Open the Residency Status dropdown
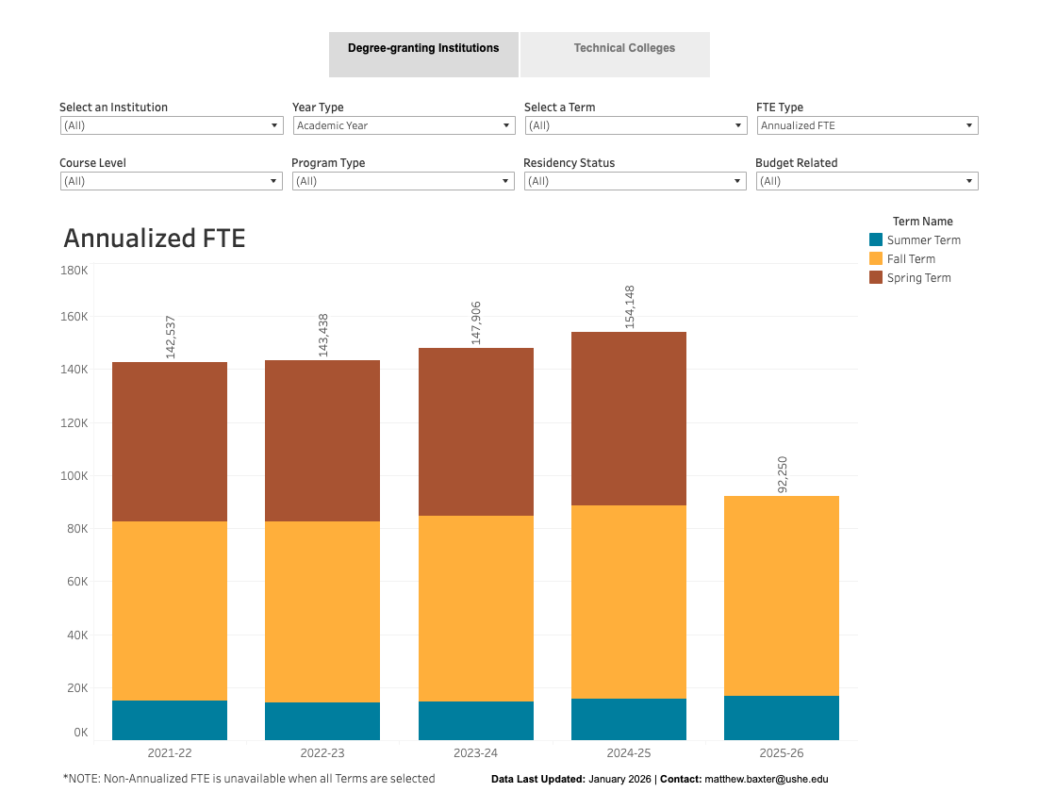Screen dimensions: 1040x792 click(x=635, y=181)
